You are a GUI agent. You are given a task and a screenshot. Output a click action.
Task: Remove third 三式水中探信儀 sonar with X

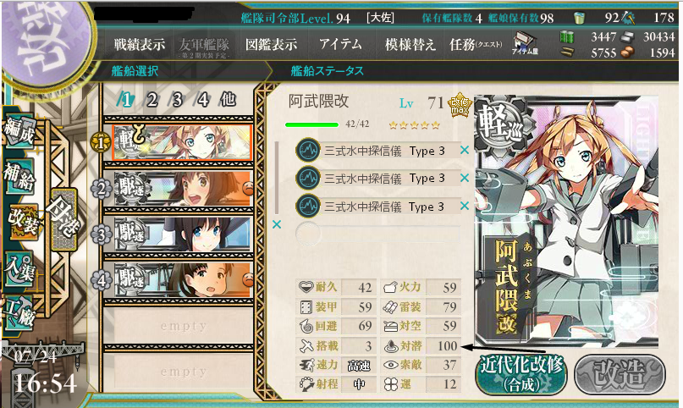coord(465,206)
